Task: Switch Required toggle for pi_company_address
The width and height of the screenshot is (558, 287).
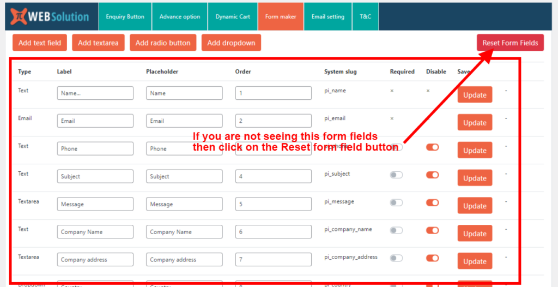Action: click(396, 258)
